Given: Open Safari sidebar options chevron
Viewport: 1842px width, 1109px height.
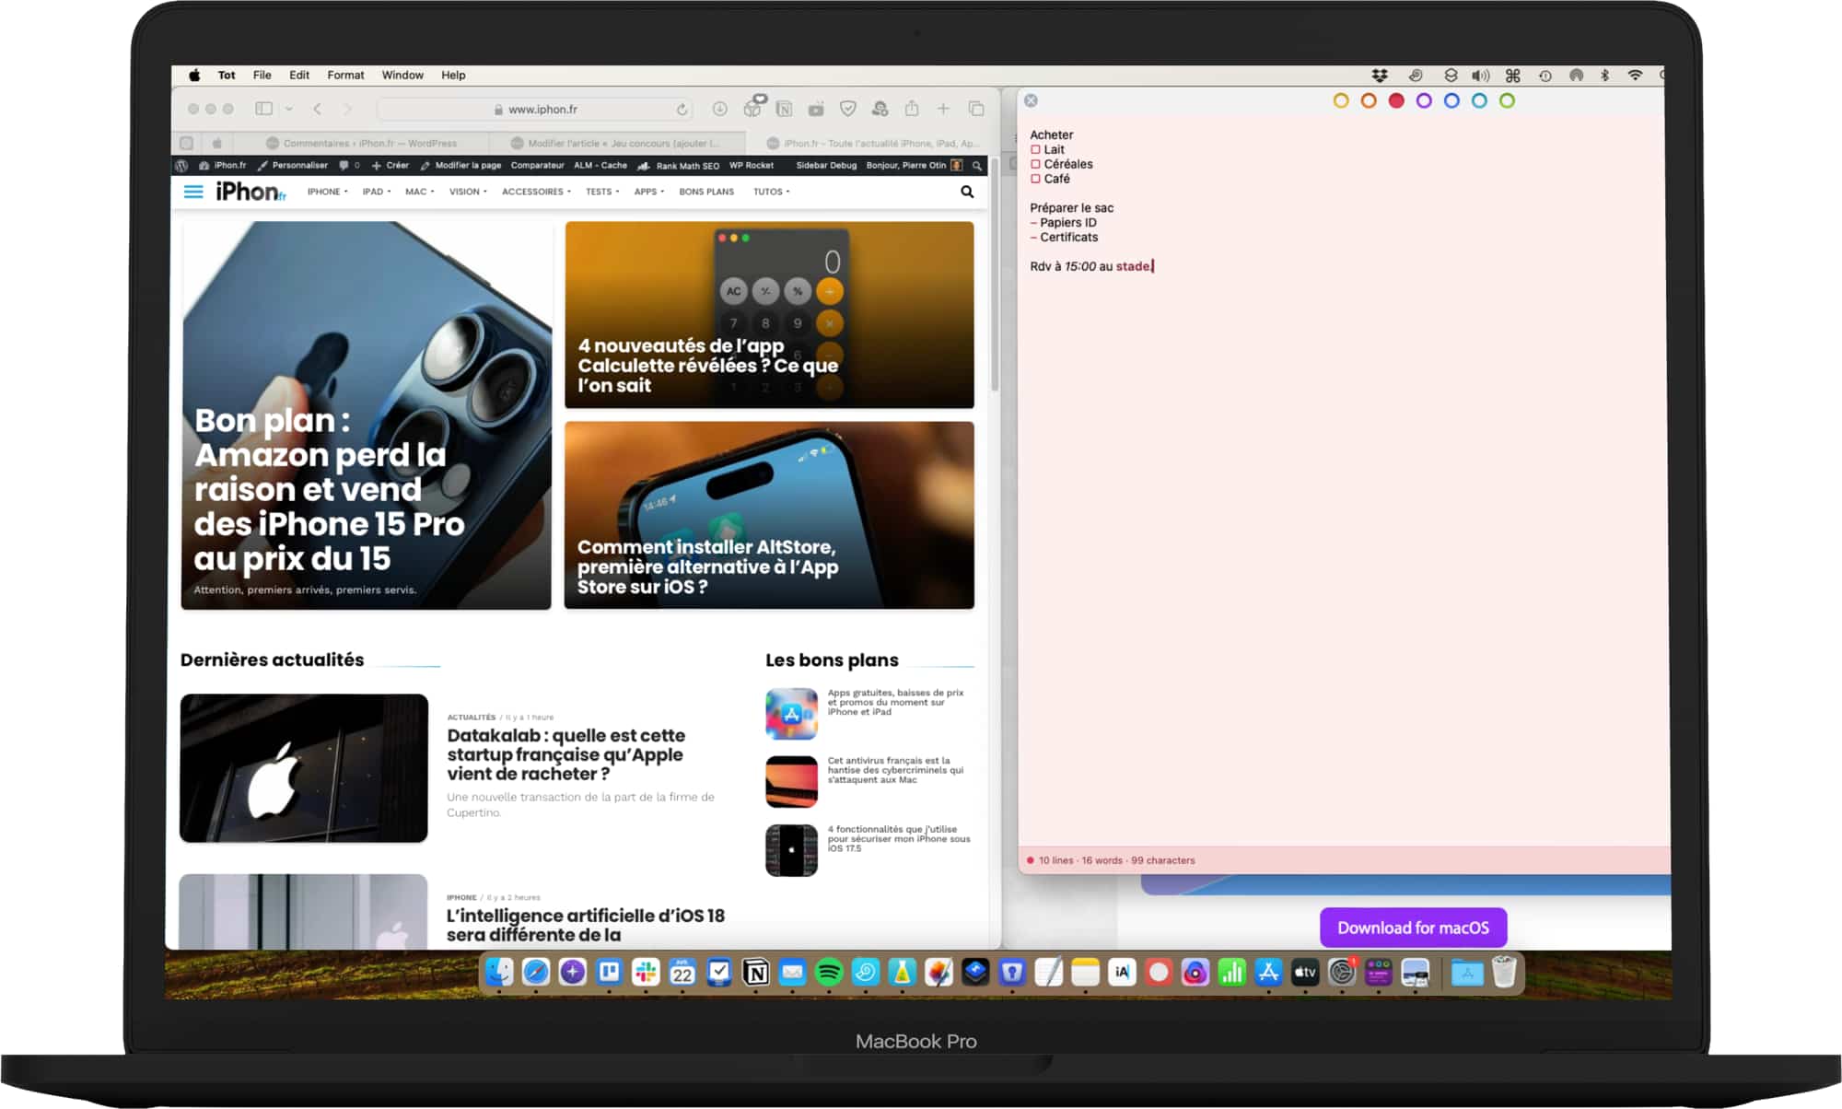Looking at the screenshot, I should (x=289, y=109).
